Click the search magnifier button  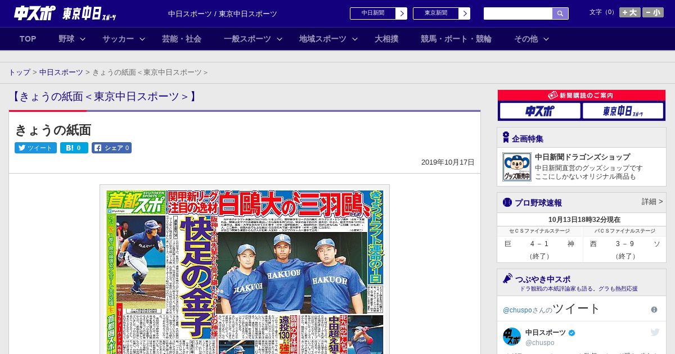point(560,13)
